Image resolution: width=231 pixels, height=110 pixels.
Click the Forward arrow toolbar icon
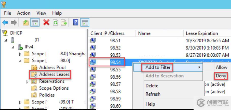coord(14,23)
